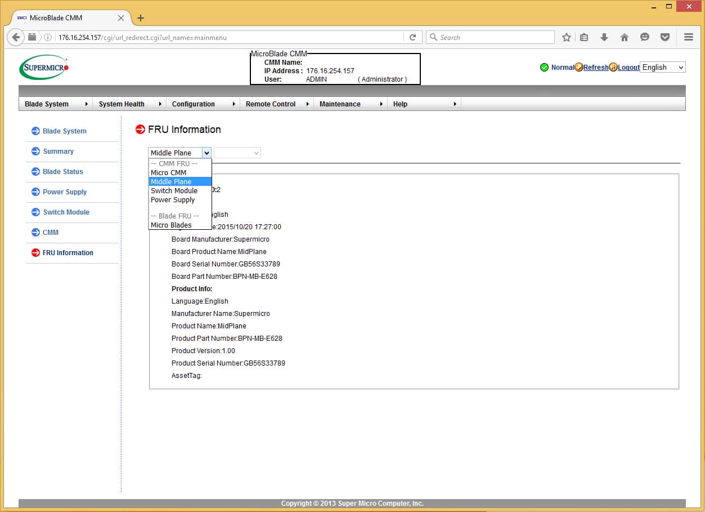Open a new tab with plus button
705x512 pixels.
141,18
